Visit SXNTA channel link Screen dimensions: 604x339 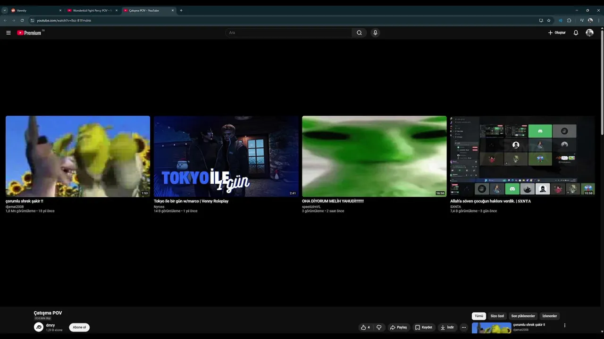coord(455,207)
